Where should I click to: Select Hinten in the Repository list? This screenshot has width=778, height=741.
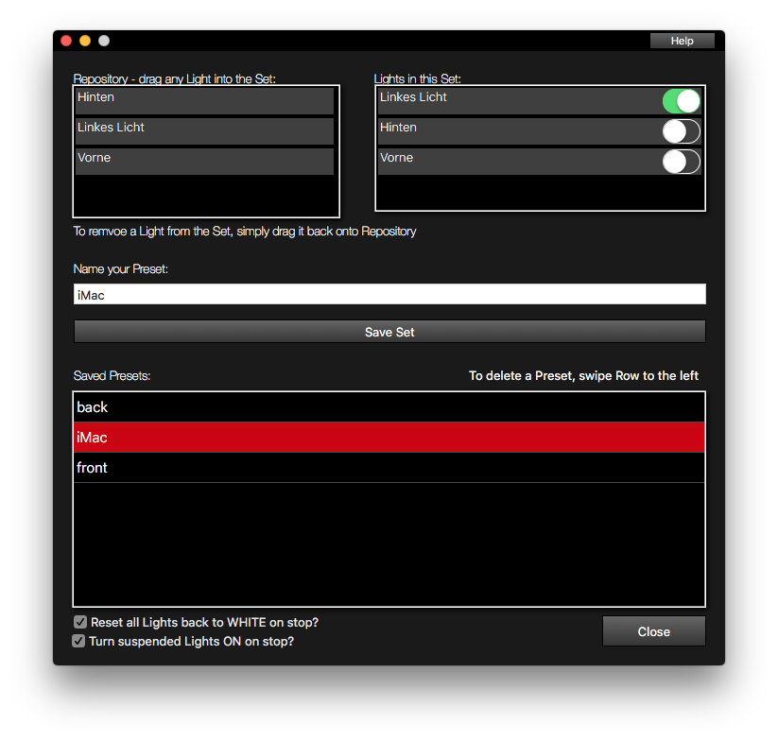(204, 101)
